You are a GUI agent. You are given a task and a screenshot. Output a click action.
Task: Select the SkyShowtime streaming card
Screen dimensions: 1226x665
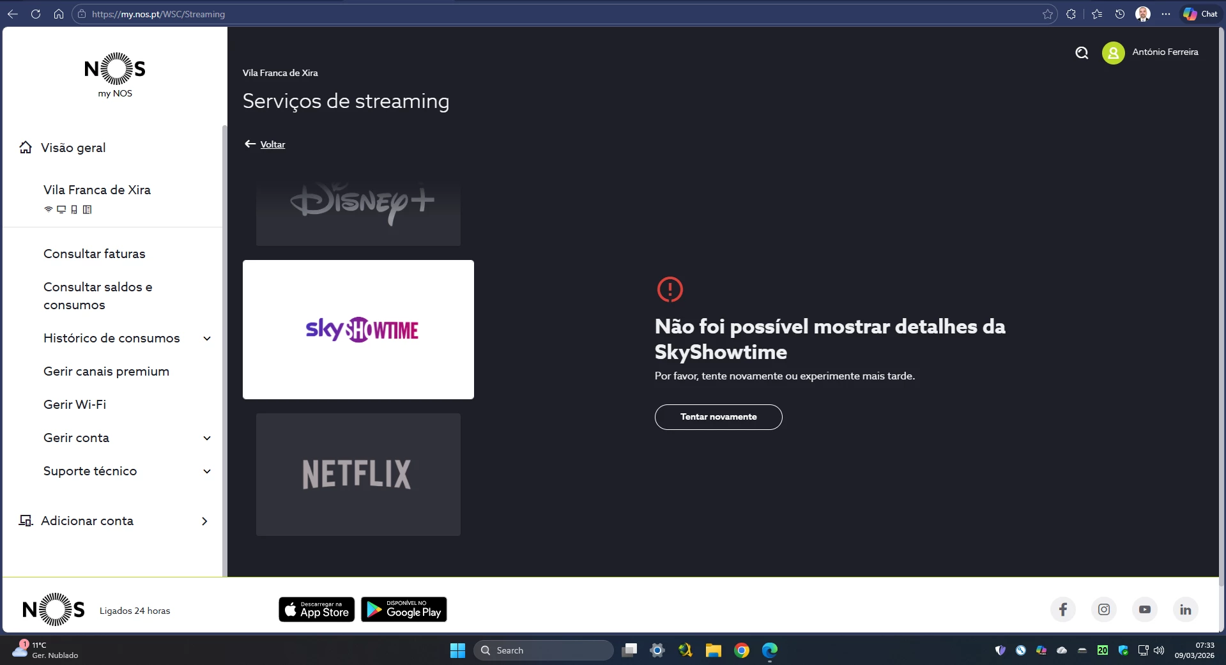click(x=358, y=330)
